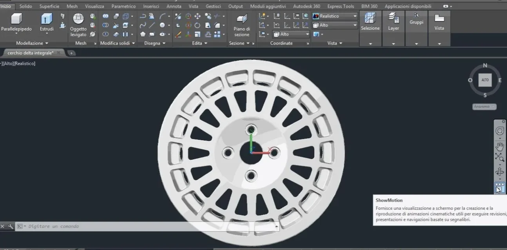Image resolution: width=507 pixels, height=250 pixels.
Task: Click the N compass direction on ViewCube
Action: [485, 66]
